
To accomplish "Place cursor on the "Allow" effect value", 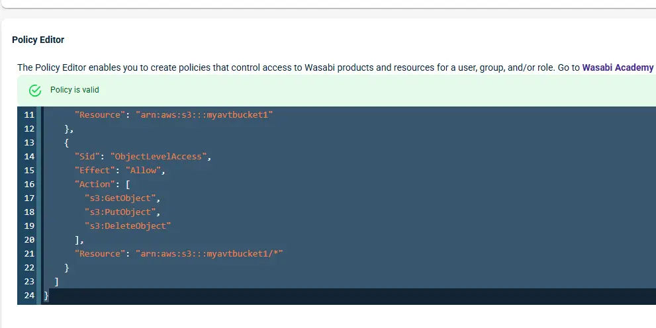I will tap(143, 170).
